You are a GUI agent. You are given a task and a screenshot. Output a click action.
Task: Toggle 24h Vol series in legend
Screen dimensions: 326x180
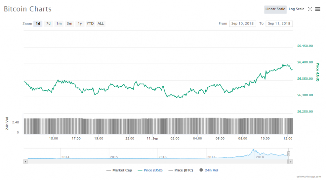[209, 170]
